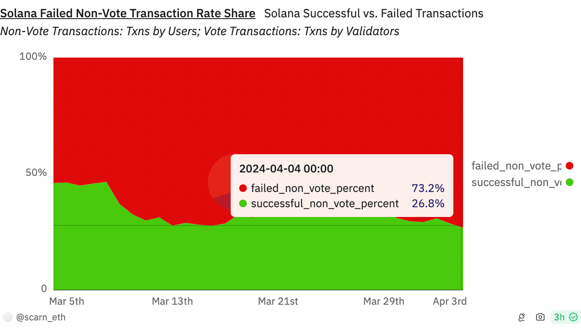The image size is (581, 328).
Task: Click the Mar 21st axis label
Action: click(278, 301)
